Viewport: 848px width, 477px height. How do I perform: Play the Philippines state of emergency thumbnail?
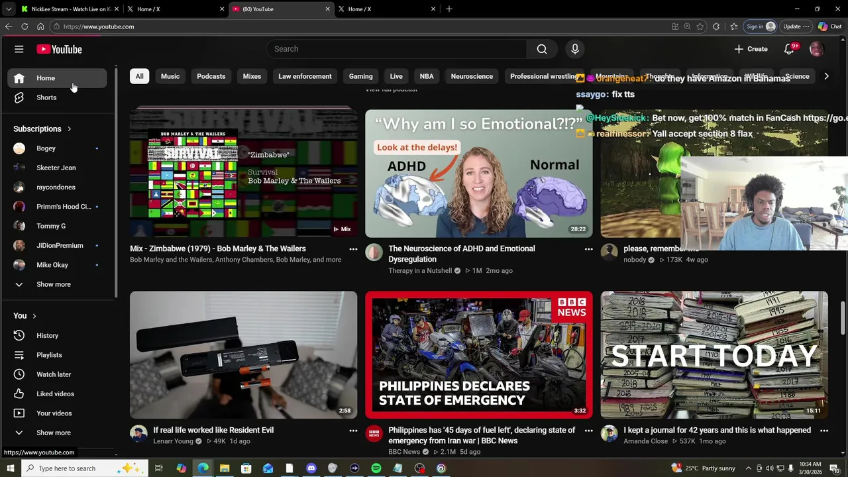479,354
